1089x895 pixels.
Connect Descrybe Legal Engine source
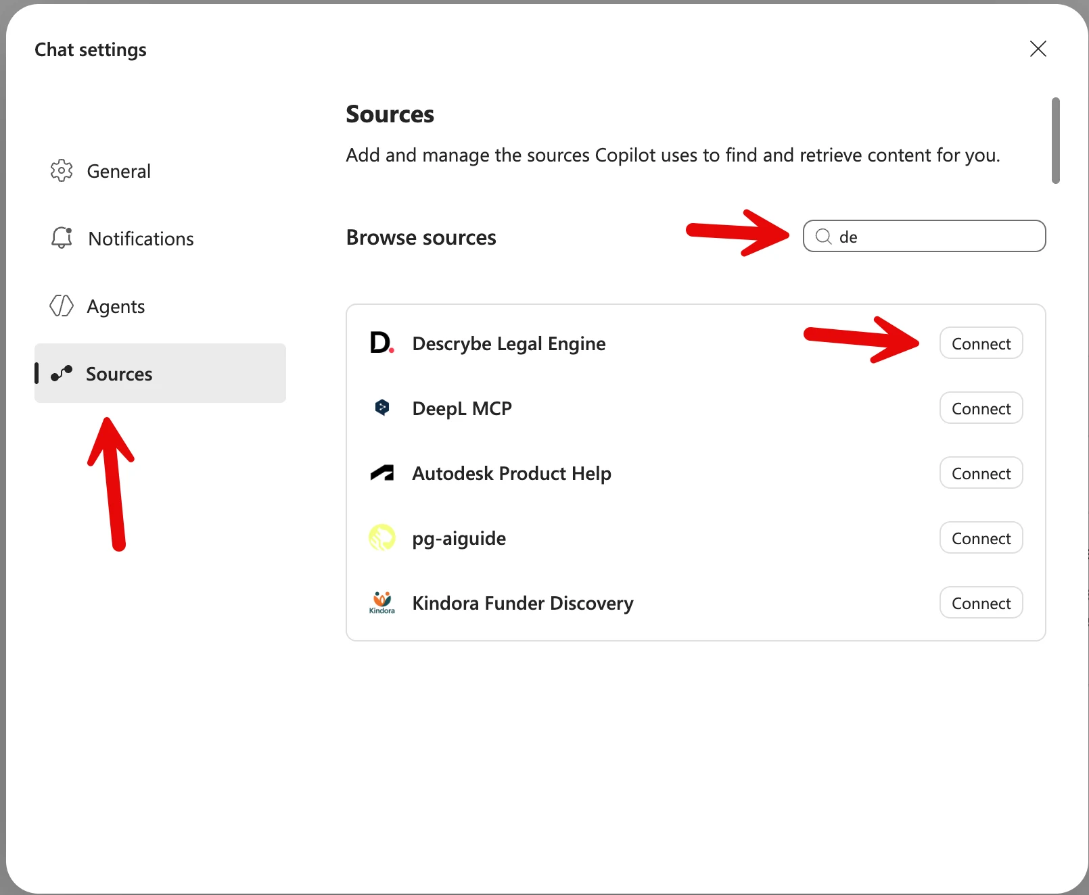981,343
